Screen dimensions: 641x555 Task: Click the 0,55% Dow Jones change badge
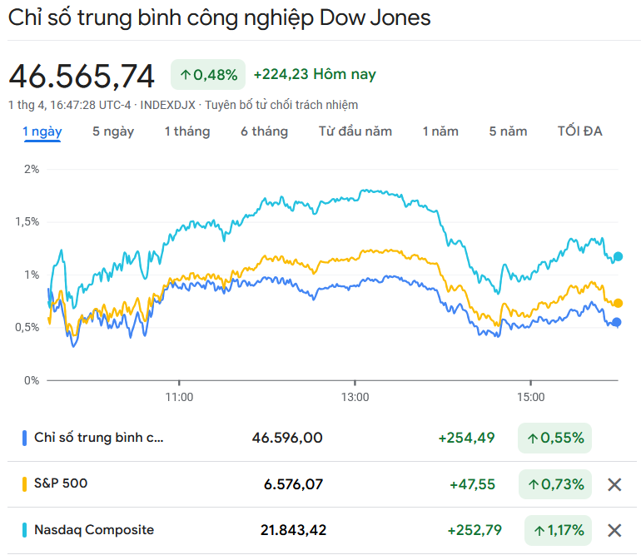(554, 438)
